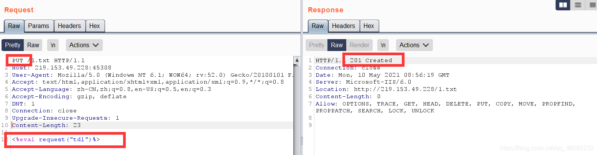Expand the response Actions dropdown
The image size is (597, 155).
click(x=414, y=45)
